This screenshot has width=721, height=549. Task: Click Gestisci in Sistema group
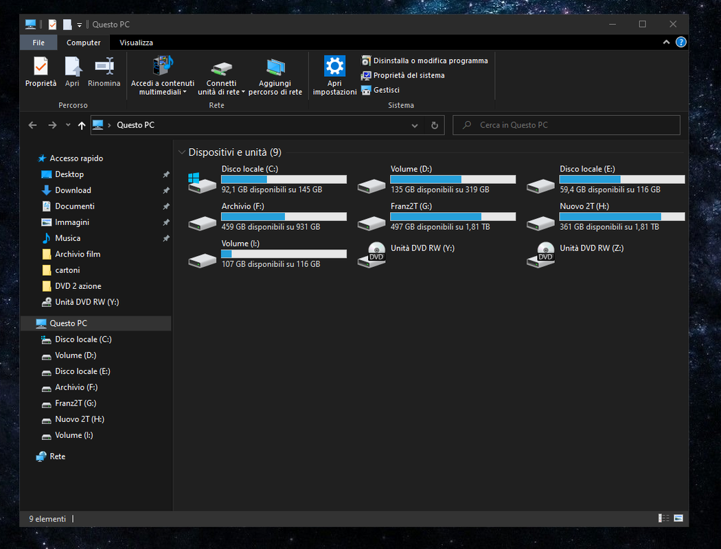(x=380, y=90)
